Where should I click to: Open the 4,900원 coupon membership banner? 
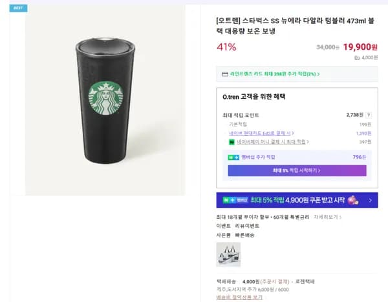pyautogui.click(x=297, y=200)
